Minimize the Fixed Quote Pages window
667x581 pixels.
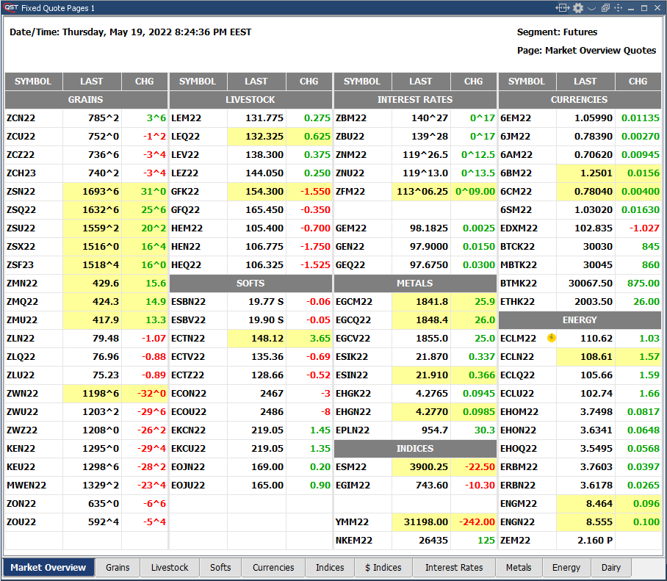click(x=631, y=8)
